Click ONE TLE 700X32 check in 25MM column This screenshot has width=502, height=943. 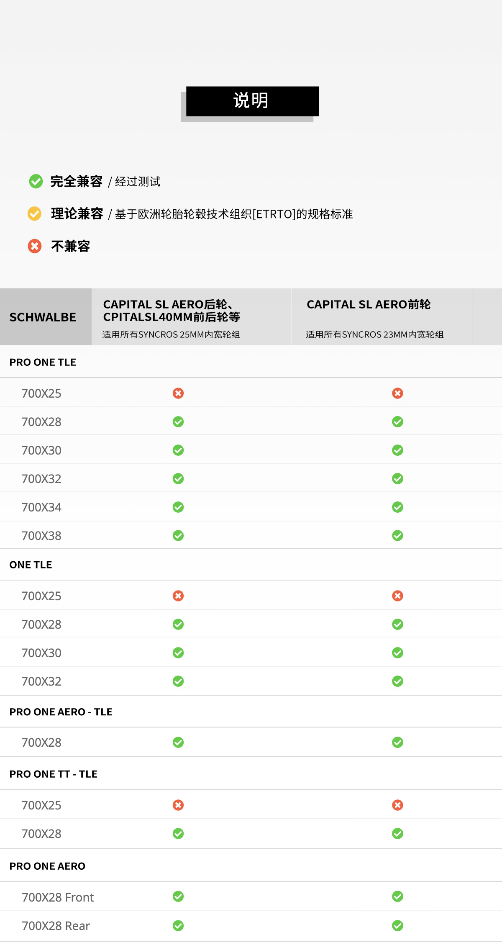tap(178, 681)
